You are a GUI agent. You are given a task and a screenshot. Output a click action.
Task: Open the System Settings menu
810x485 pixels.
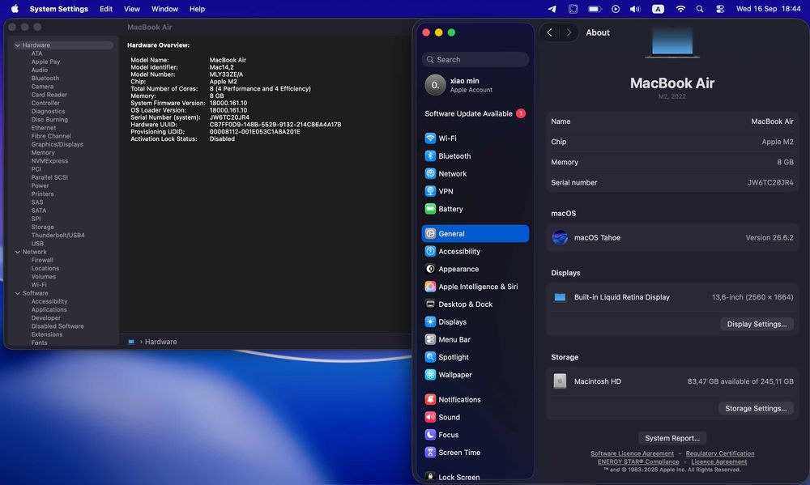[x=59, y=9]
